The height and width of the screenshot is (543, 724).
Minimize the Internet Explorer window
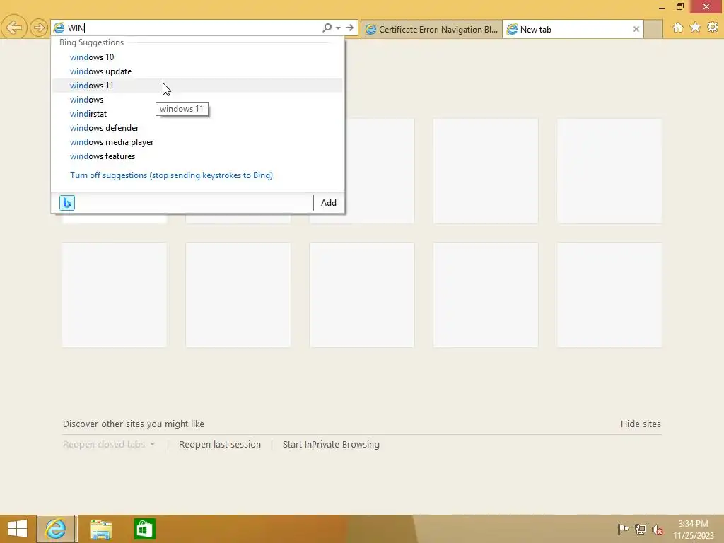(661, 7)
